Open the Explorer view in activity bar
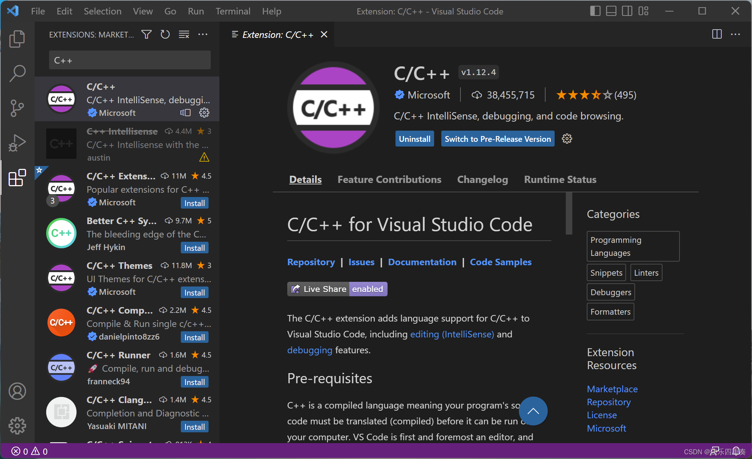 click(x=17, y=39)
